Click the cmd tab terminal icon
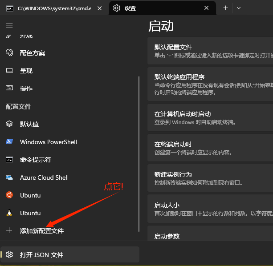The image size is (273, 266). tap(10, 8)
